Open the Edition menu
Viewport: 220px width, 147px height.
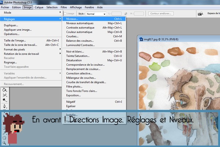coord(16,7)
